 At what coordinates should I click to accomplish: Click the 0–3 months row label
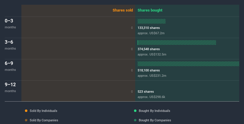click(x=10, y=24)
